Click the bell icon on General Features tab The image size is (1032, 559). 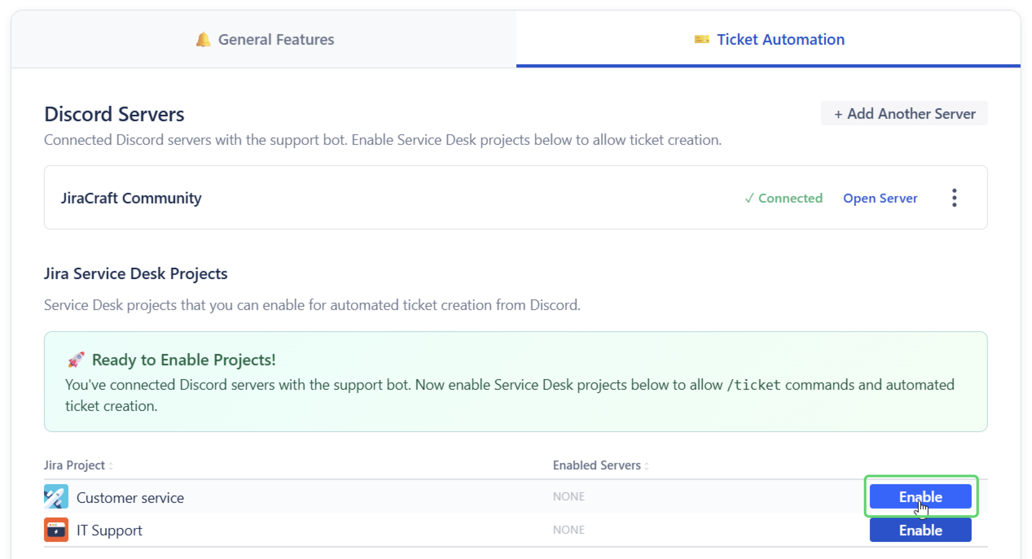pyautogui.click(x=204, y=39)
